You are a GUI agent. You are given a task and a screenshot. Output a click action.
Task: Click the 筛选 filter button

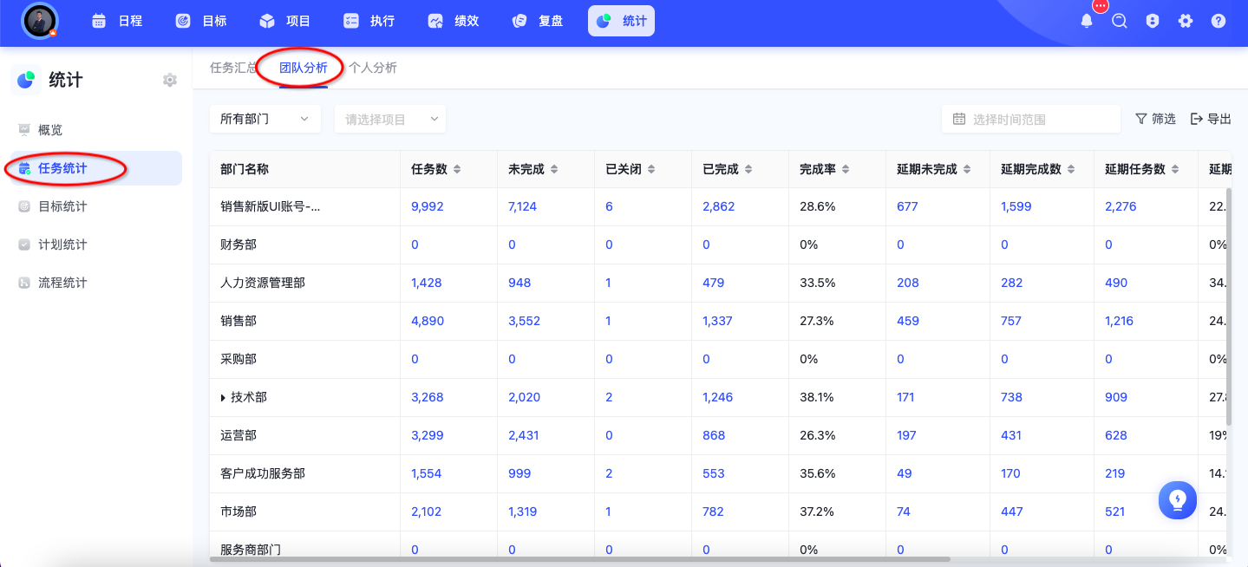click(x=1155, y=119)
